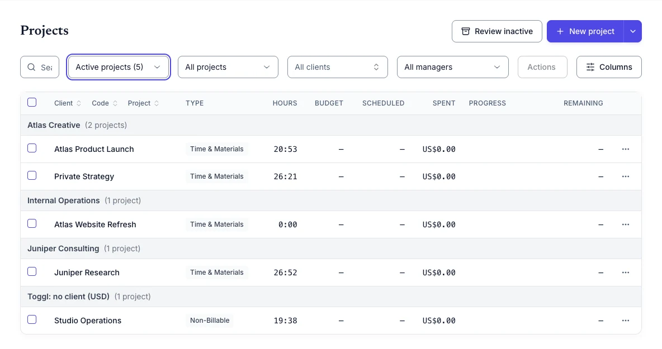Screen dimensions: 662x349
Task: Check the Private Strategy checkbox
Action: [32, 176]
